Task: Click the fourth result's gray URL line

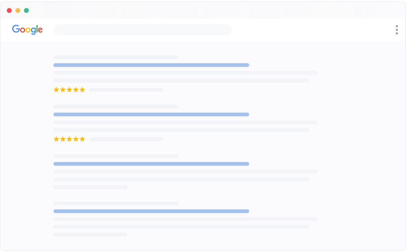Action: [x=116, y=203]
